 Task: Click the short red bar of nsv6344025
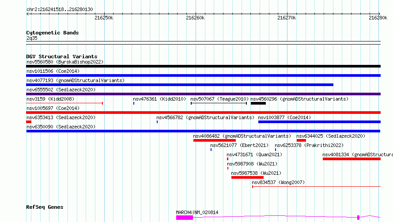coord(301,140)
